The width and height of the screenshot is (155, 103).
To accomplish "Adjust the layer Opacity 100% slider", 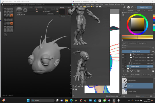I will 135,51.
